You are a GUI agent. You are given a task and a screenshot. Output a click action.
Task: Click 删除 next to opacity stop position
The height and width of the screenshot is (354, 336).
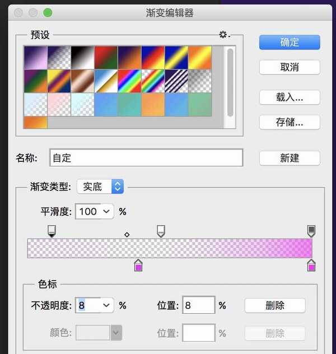[x=275, y=305]
